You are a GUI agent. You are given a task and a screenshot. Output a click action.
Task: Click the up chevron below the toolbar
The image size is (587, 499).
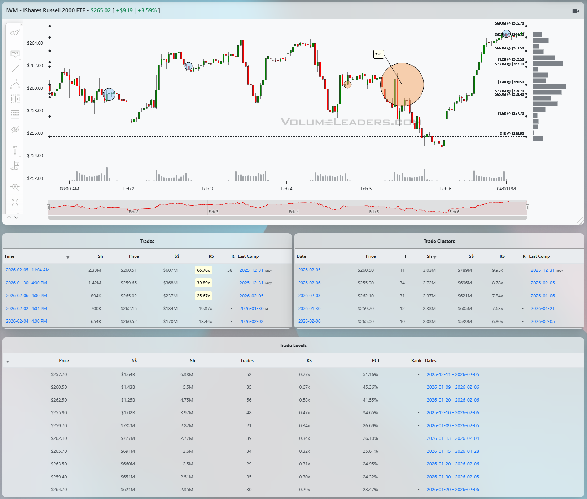(9, 217)
